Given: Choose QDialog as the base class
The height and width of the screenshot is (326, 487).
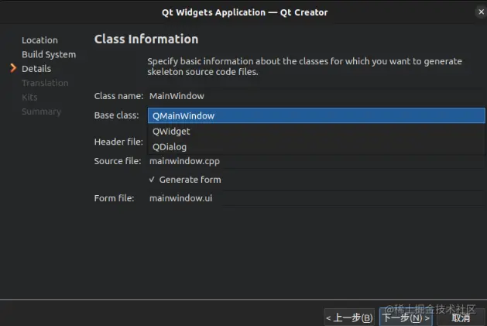Looking at the screenshot, I should tap(316, 146).
